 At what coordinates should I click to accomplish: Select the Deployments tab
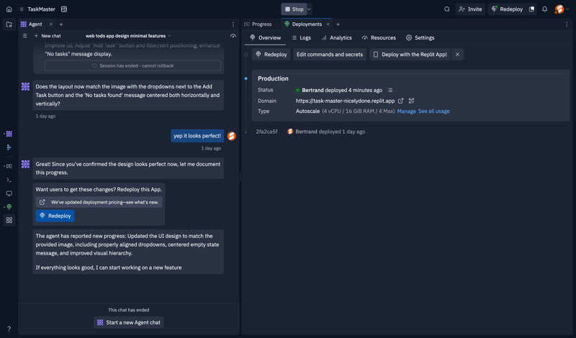pyautogui.click(x=307, y=24)
